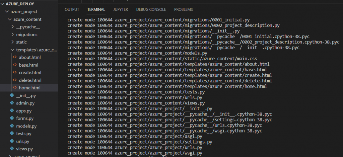Screen dimensions: 343x157
Task: Open delete.html template file
Action: pos(30,80)
